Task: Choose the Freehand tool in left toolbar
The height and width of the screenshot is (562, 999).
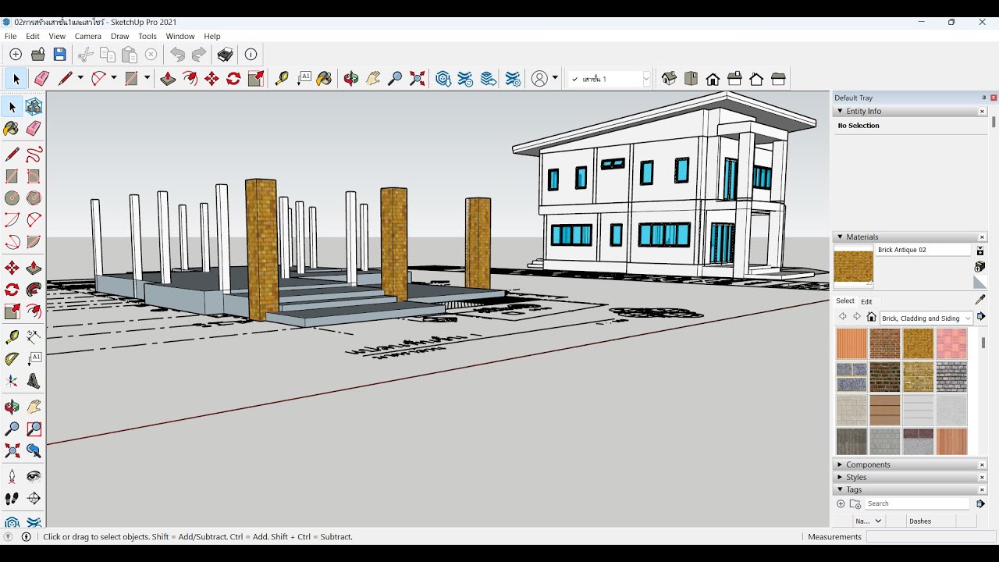Action: click(34, 155)
